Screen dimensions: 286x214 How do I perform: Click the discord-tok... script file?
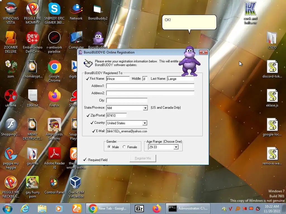coord(272,69)
